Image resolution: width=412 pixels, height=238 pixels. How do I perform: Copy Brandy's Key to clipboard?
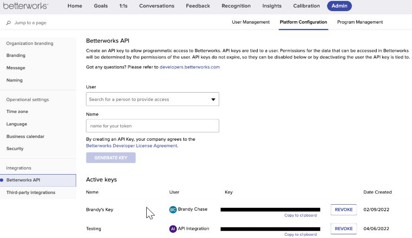click(x=301, y=215)
